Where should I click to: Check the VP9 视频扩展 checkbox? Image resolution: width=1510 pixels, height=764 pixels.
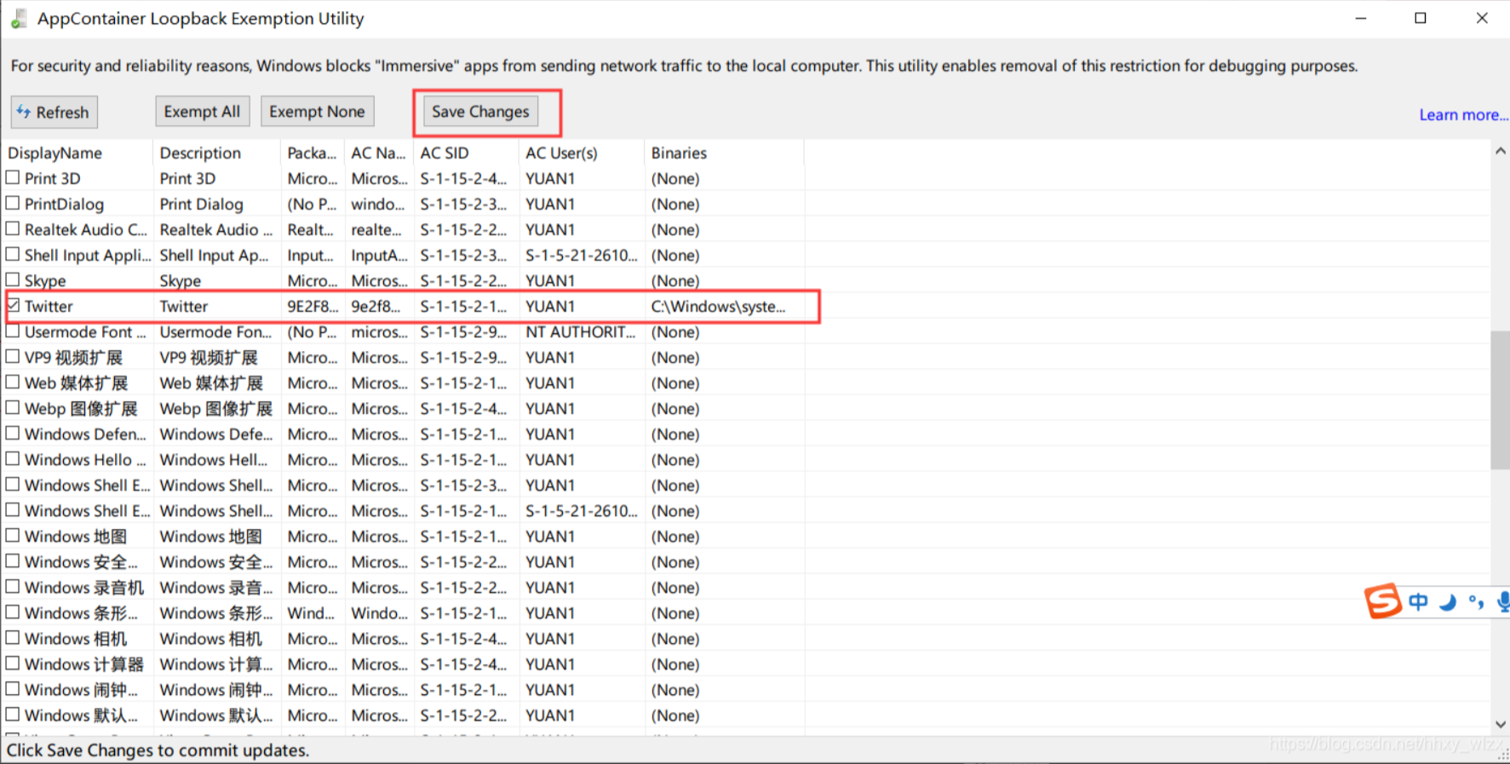click(13, 357)
